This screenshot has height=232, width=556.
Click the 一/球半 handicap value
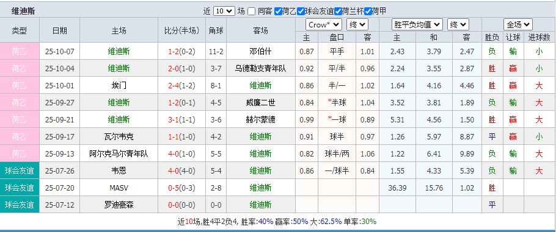click(x=337, y=171)
